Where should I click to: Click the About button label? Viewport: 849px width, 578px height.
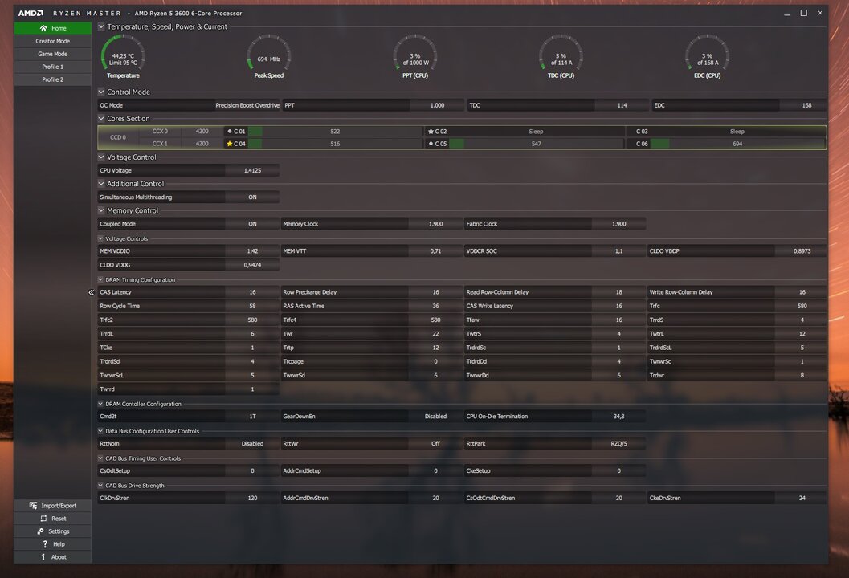pos(59,557)
